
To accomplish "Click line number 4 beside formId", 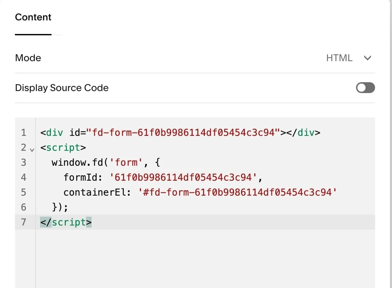I will tap(24, 177).
